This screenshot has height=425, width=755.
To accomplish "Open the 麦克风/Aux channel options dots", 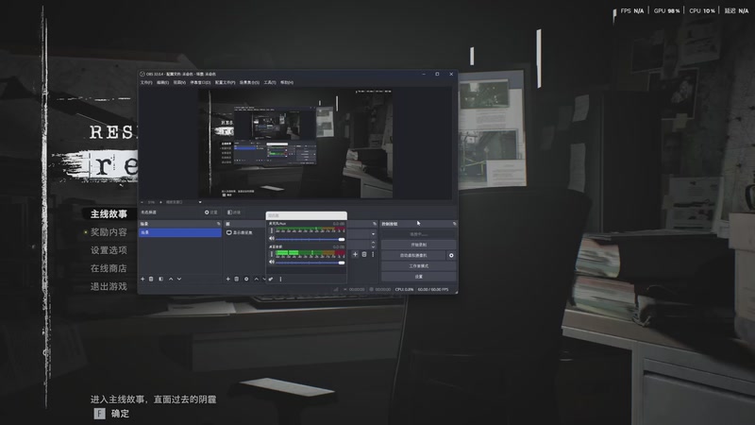I will coord(272,230).
